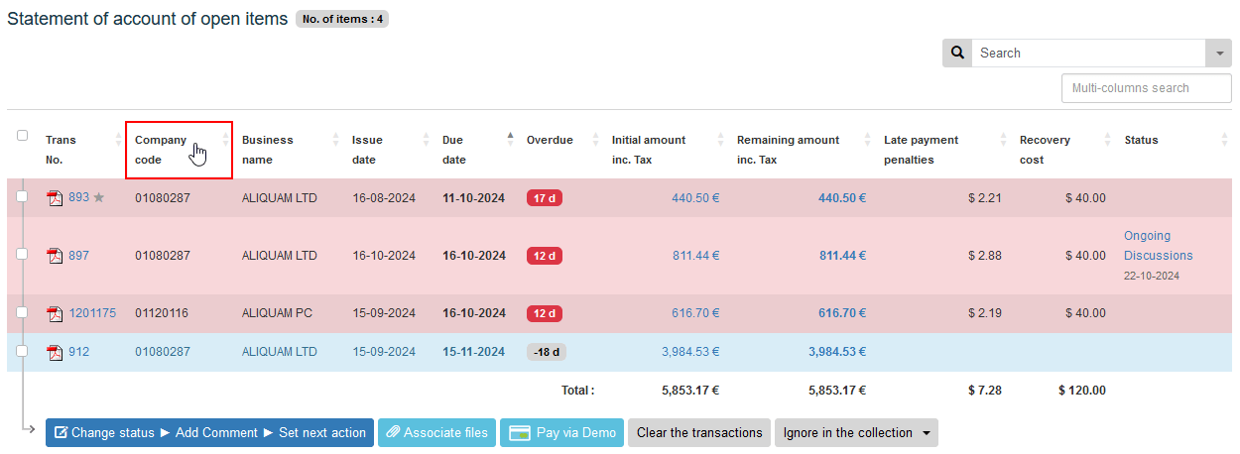Click the star icon next to 893
The height and width of the screenshot is (454, 1240).
98,198
